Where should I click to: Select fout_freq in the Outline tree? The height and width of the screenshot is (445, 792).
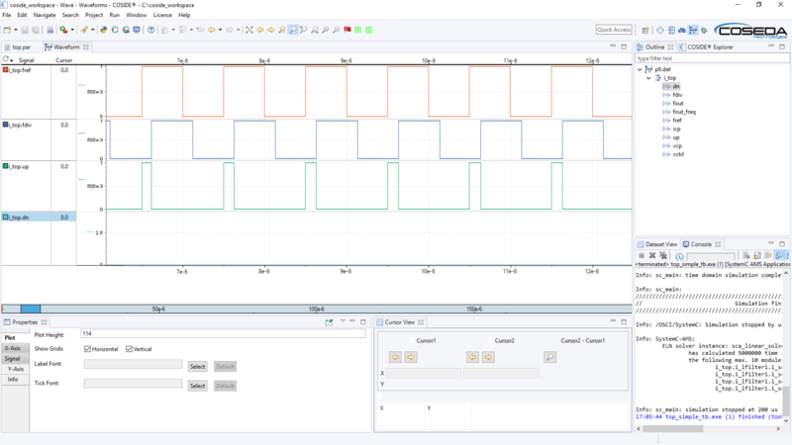[x=684, y=112]
